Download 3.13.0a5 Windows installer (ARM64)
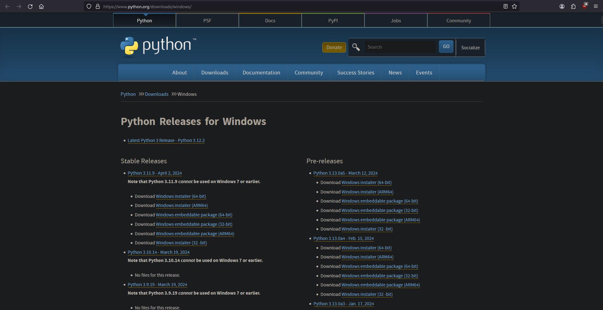This screenshot has height=310, width=603. (368, 192)
